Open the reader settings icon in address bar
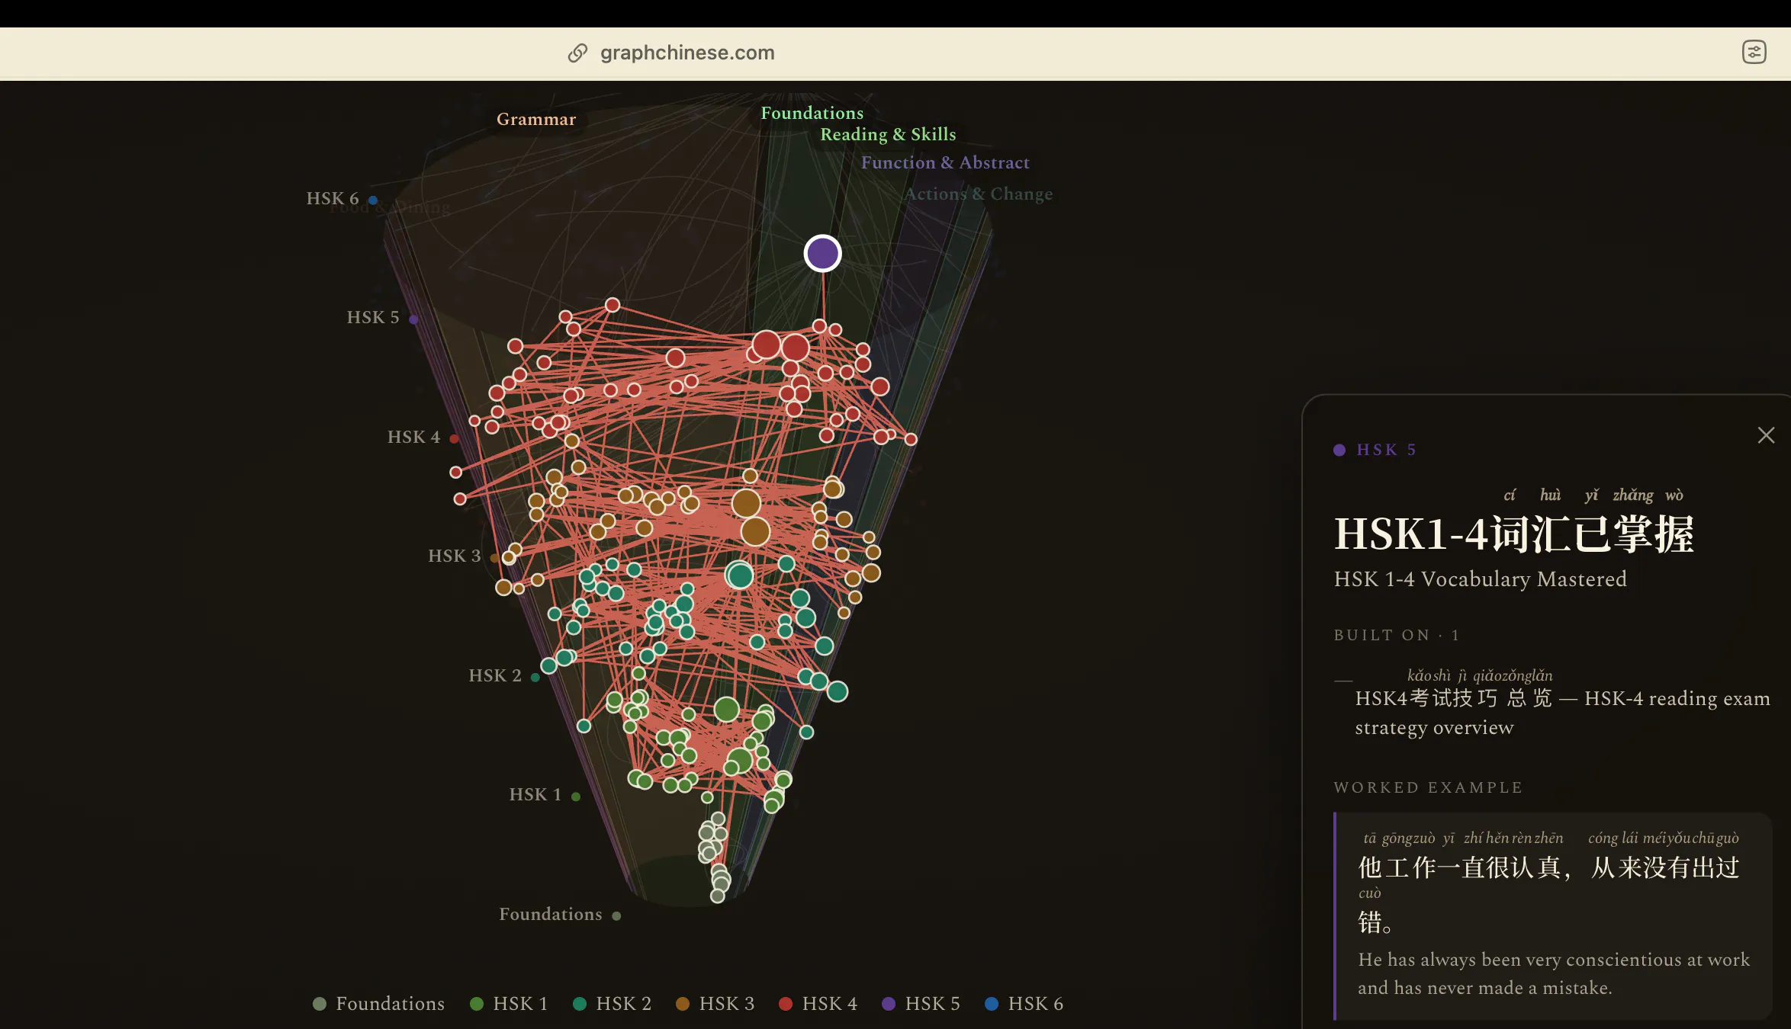Image resolution: width=1791 pixels, height=1029 pixels. click(1754, 52)
